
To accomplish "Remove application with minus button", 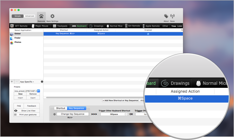I will [x=17, y=82].
